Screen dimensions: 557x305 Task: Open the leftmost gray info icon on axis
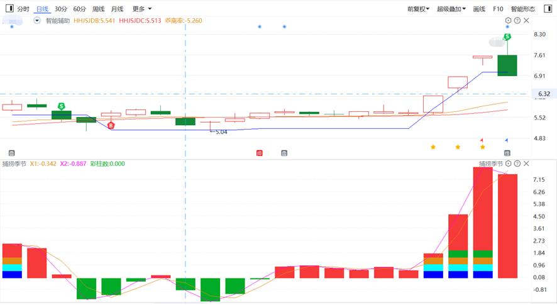click(x=12, y=153)
